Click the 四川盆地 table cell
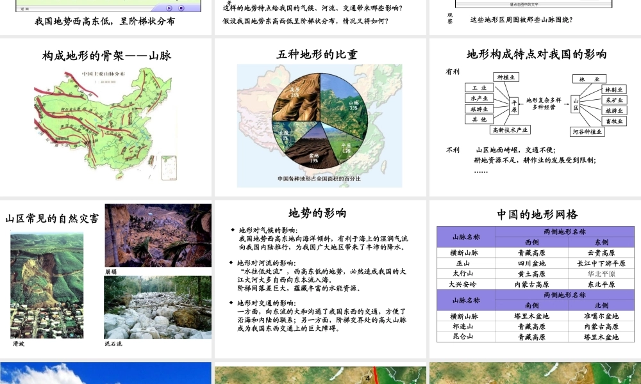641x384 pixels. click(x=531, y=263)
